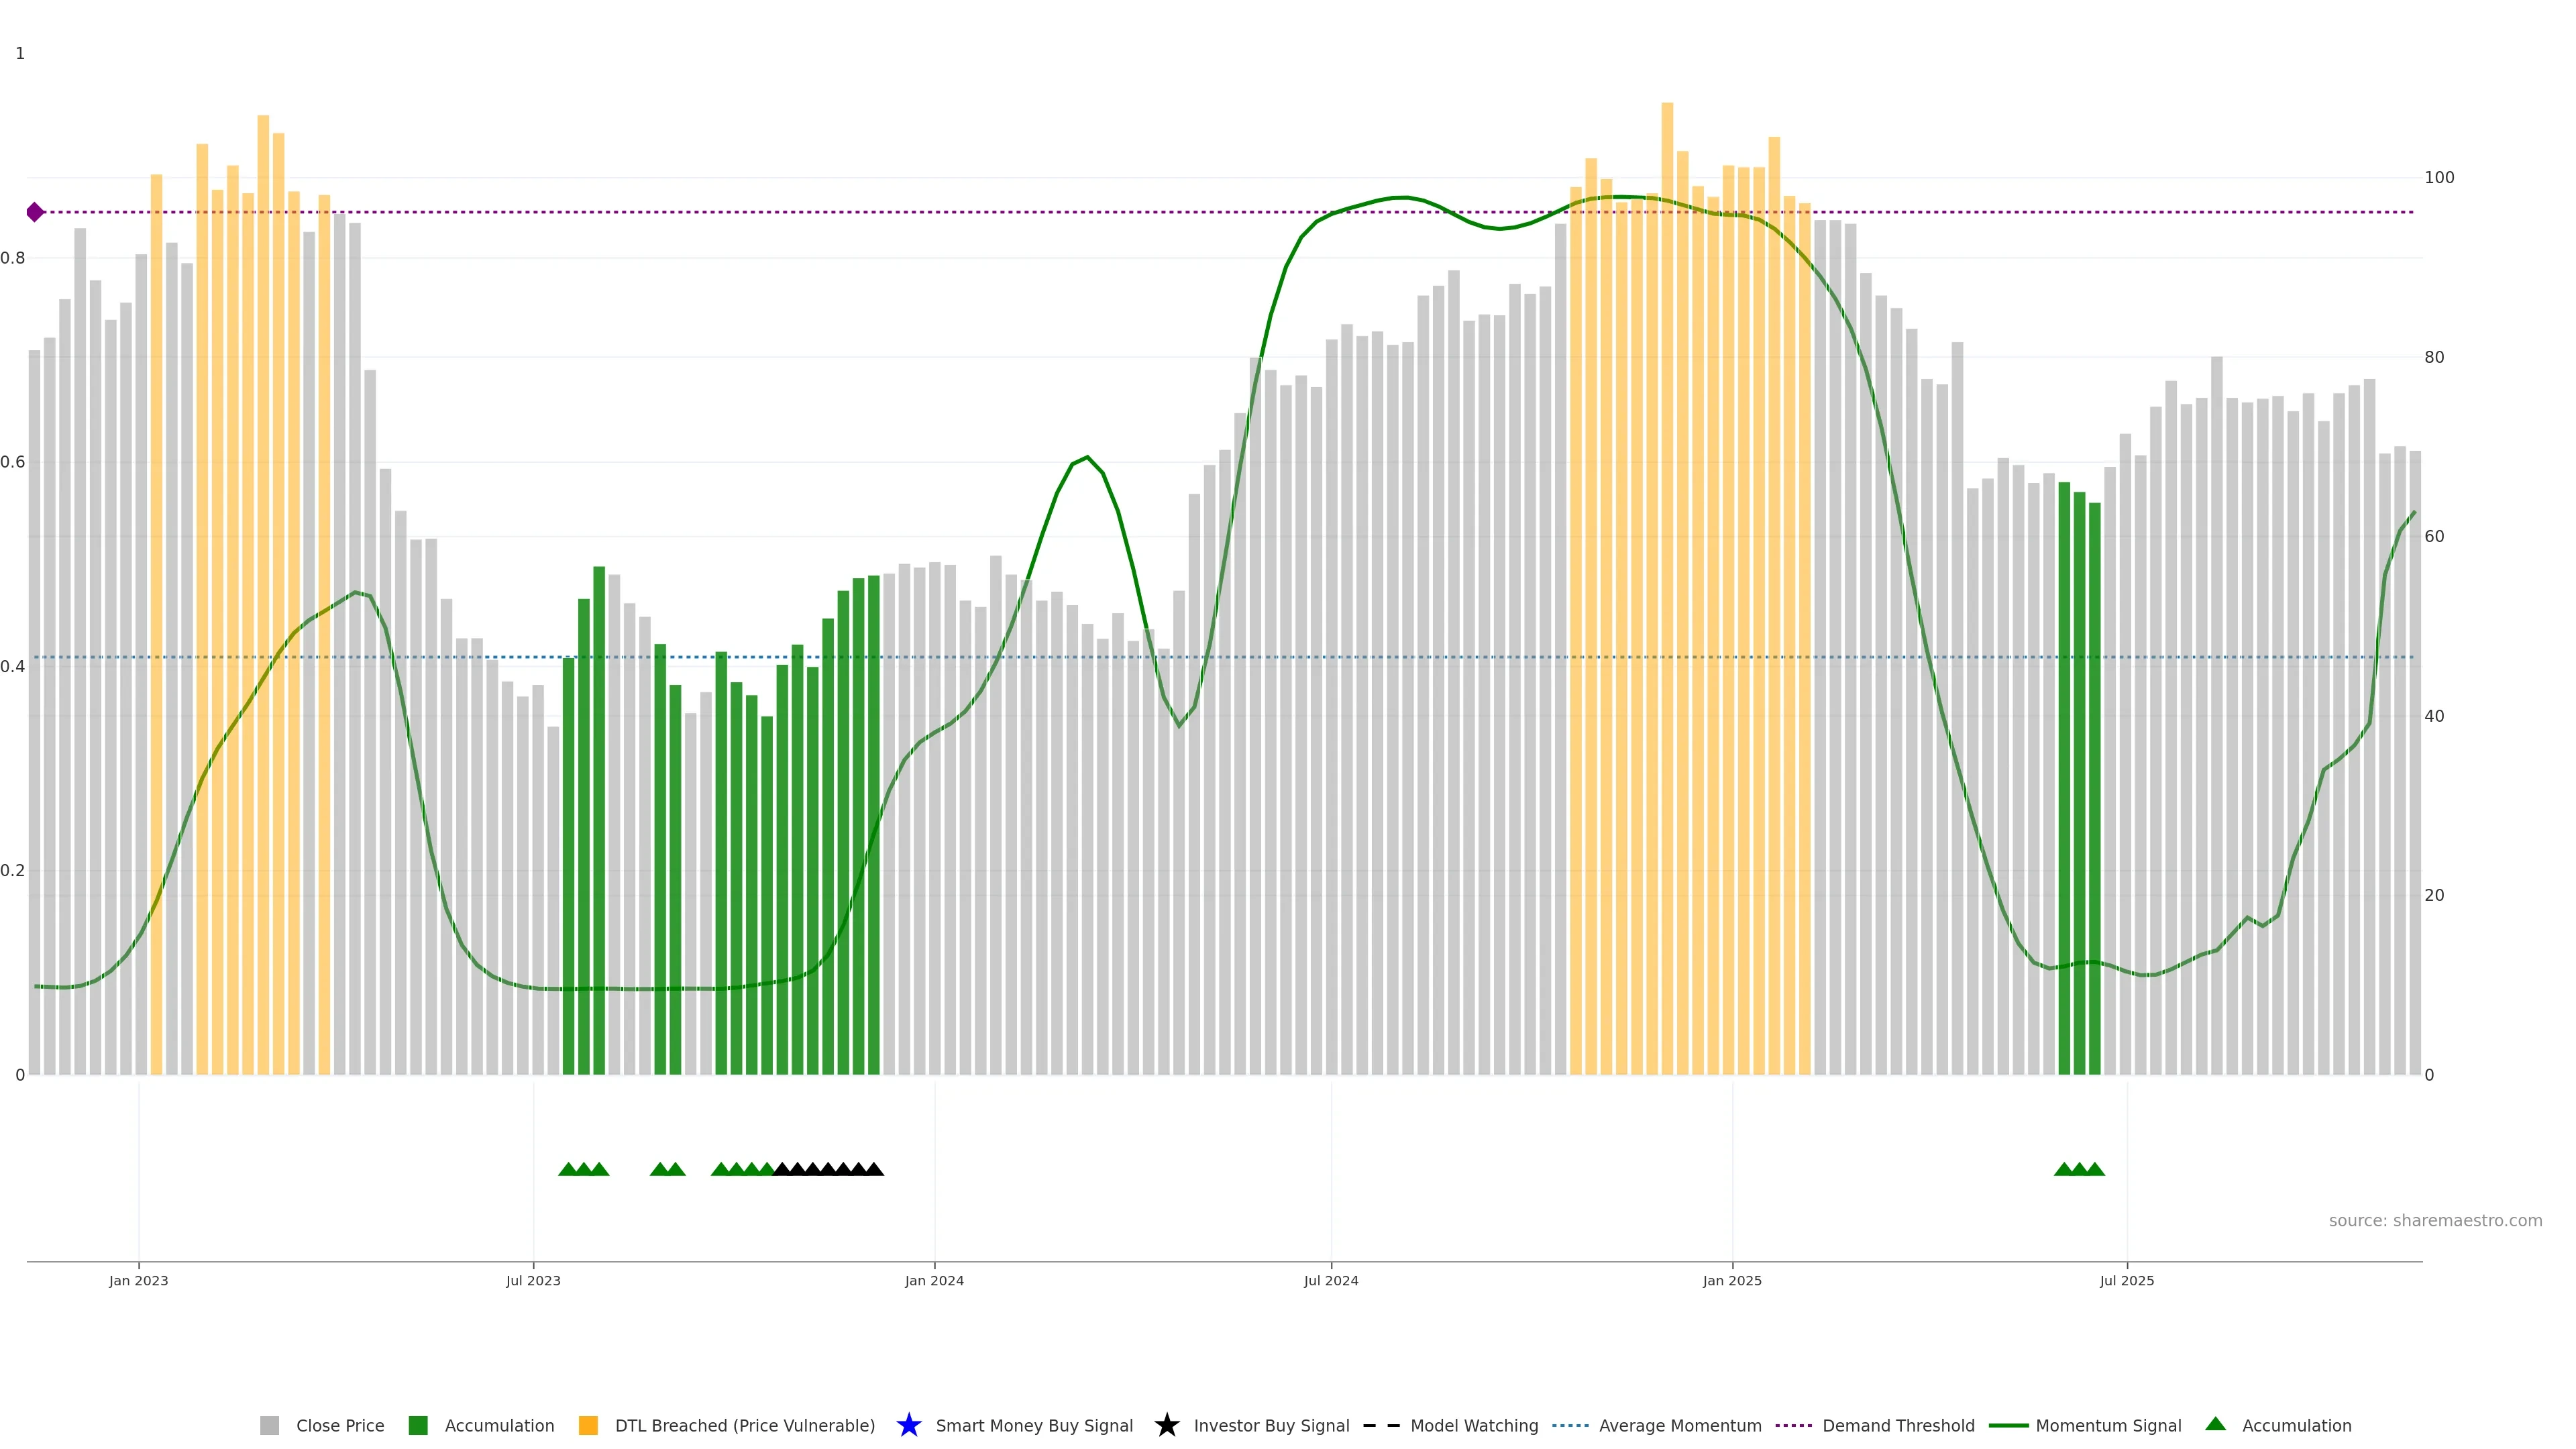This screenshot has height=1449, width=2576.
Task: Click the gray Close Price legend square
Action: point(269,1425)
